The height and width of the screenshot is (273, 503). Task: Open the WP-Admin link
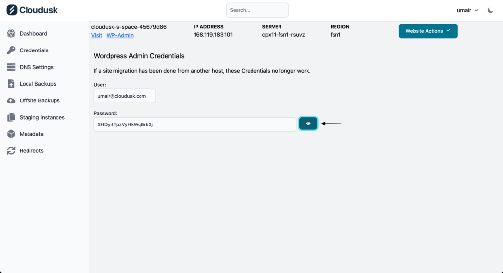pos(120,35)
